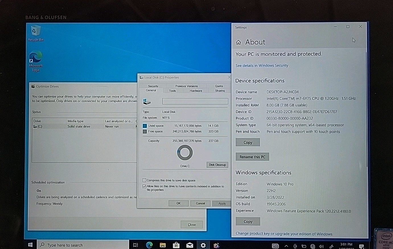This screenshot has height=249, width=393.
Task: Click the device name DESKTOP-A2JHC04
Action: pos(283,92)
